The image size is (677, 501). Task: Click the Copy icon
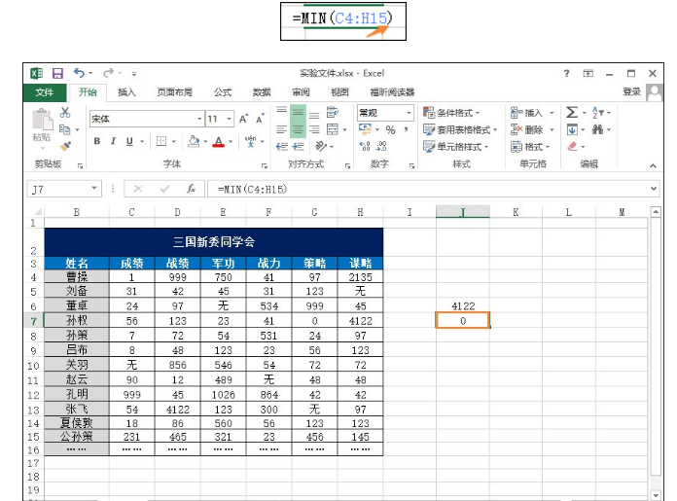coord(65,129)
